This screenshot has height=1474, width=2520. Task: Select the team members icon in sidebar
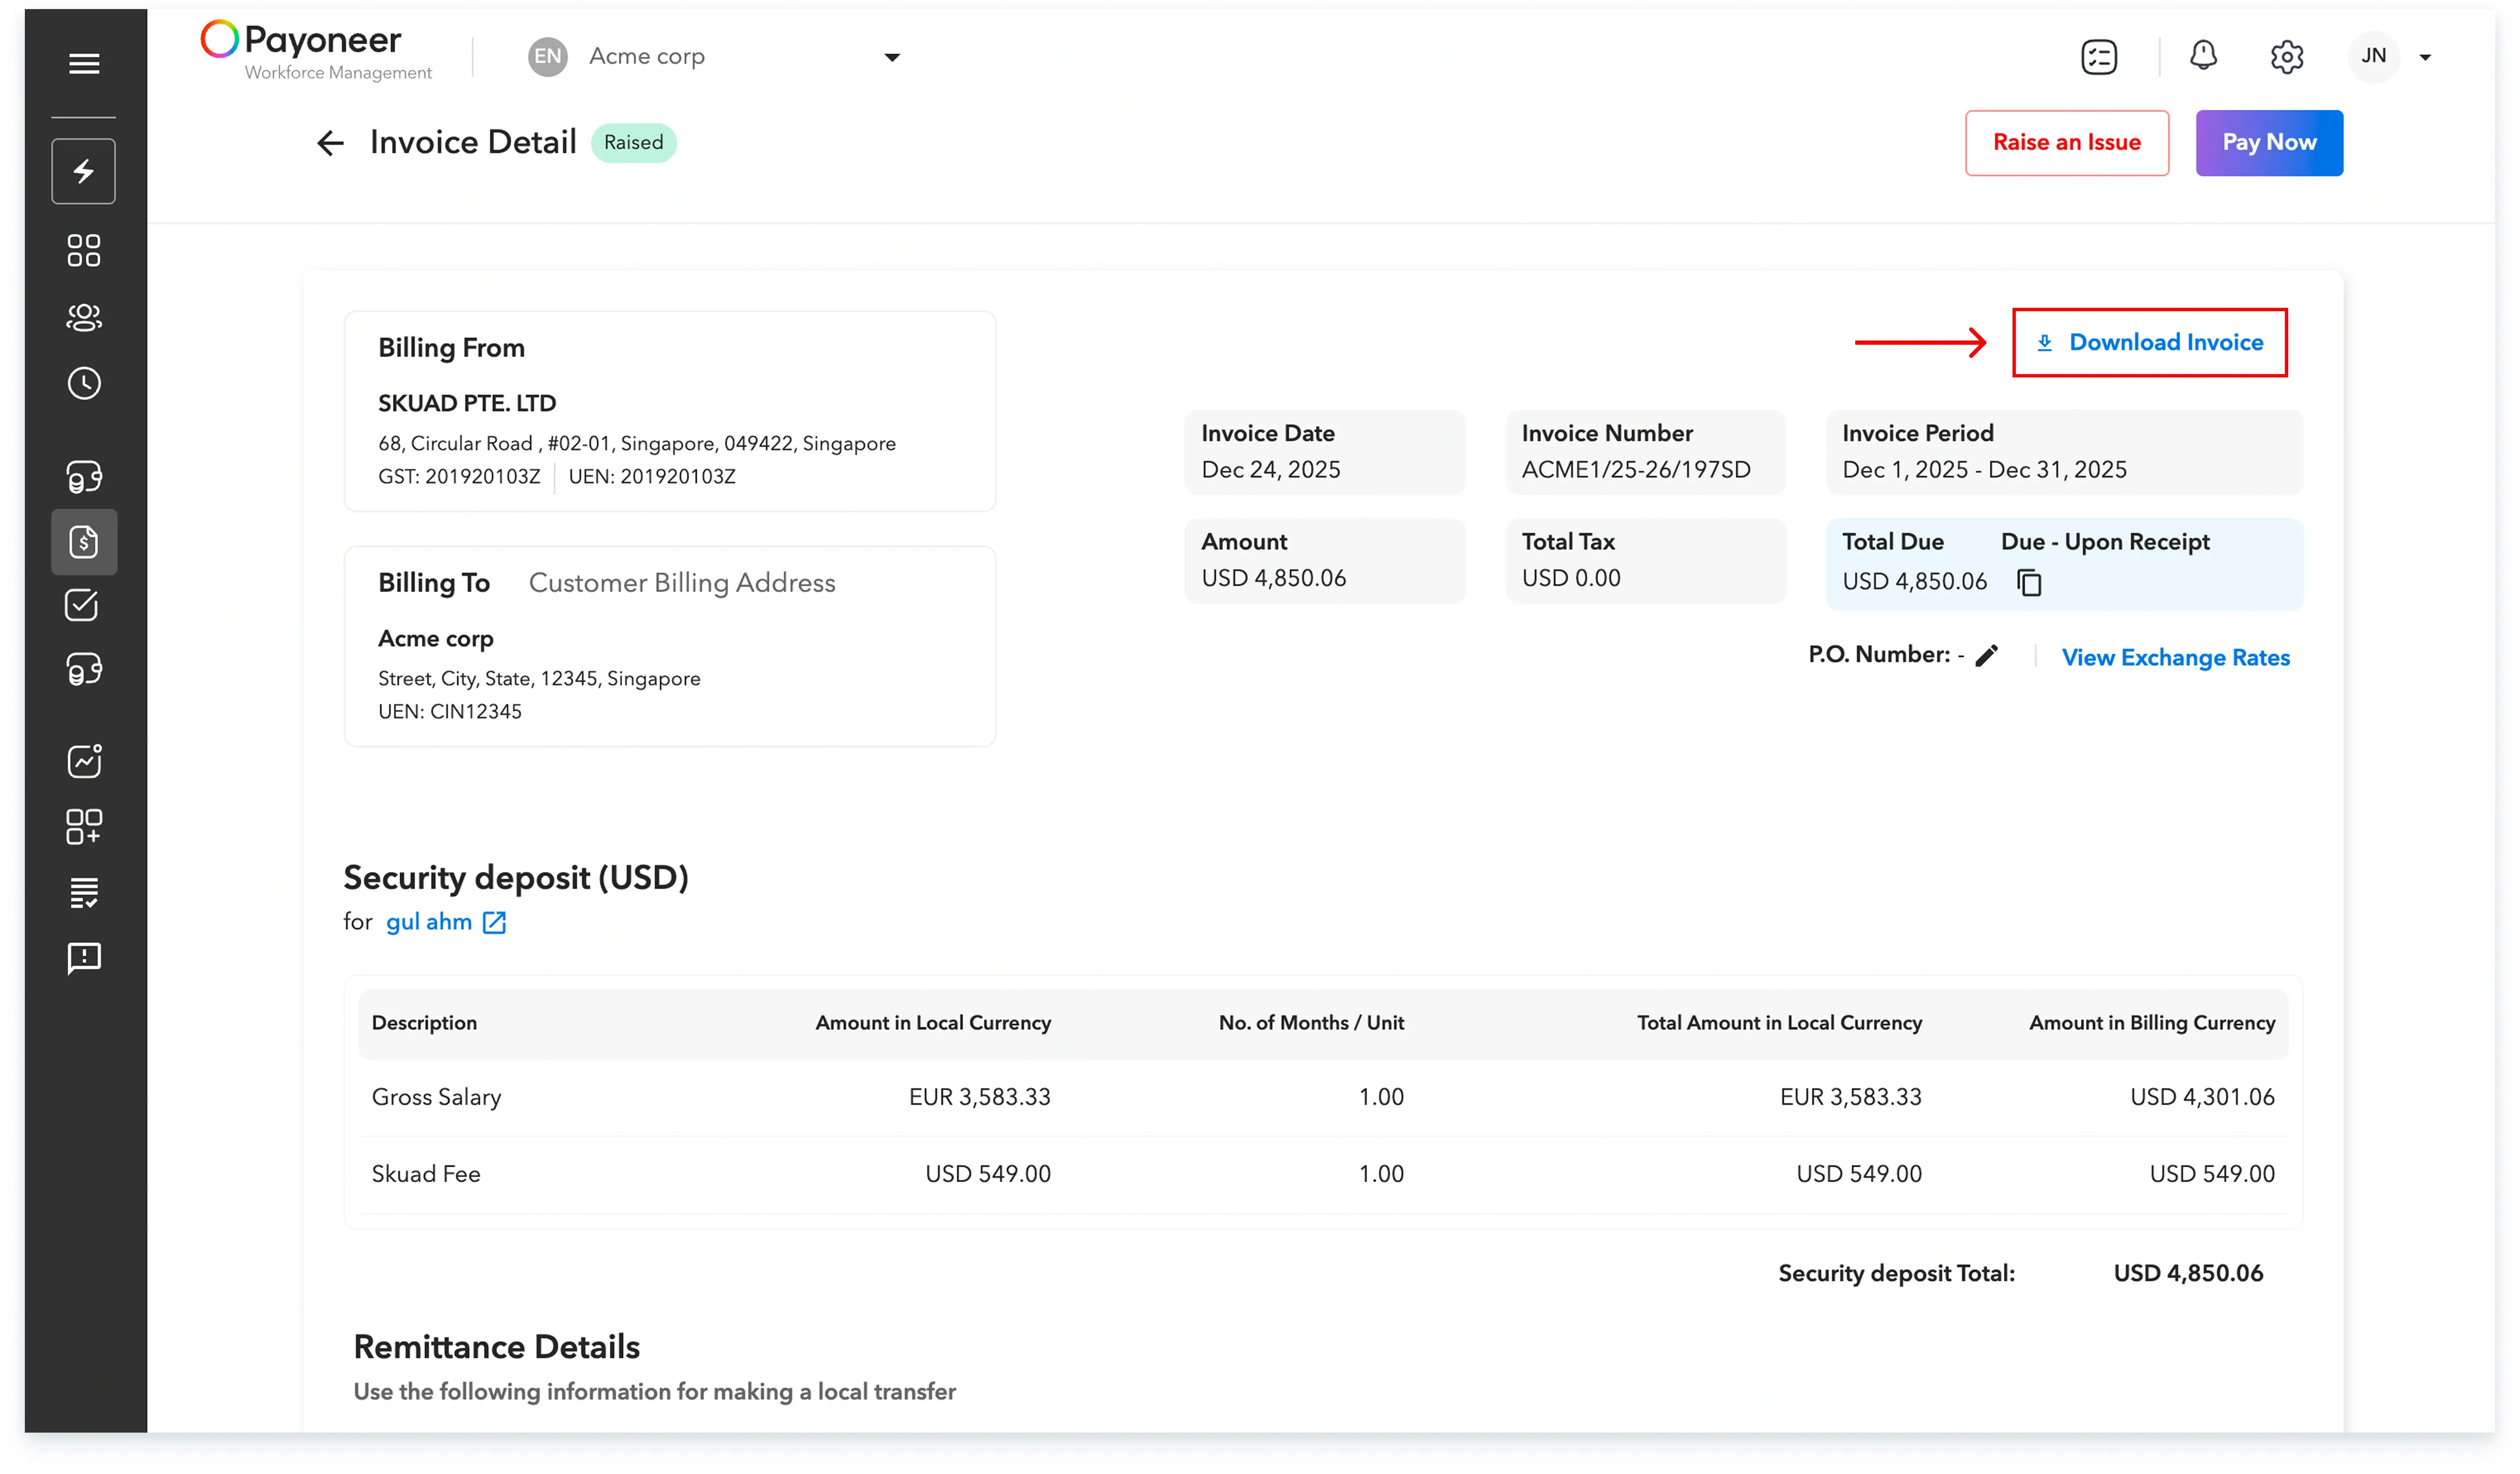(x=83, y=317)
